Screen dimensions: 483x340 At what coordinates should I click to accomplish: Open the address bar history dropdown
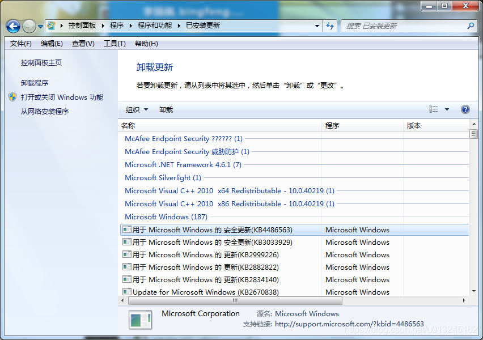(317, 26)
